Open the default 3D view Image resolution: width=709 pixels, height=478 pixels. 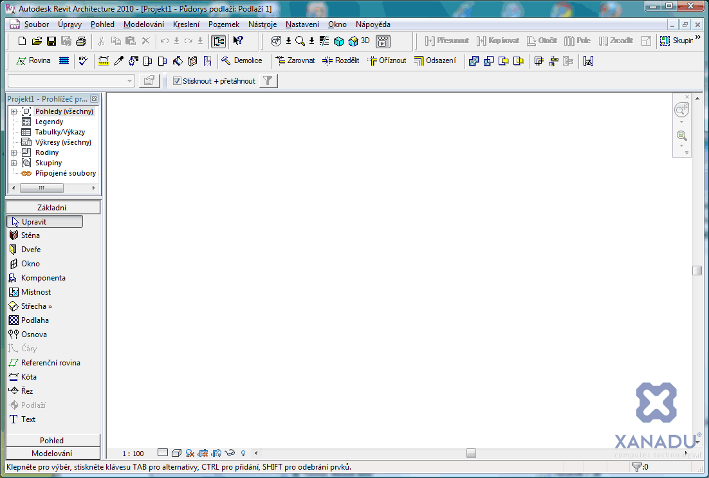[x=360, y=41]
